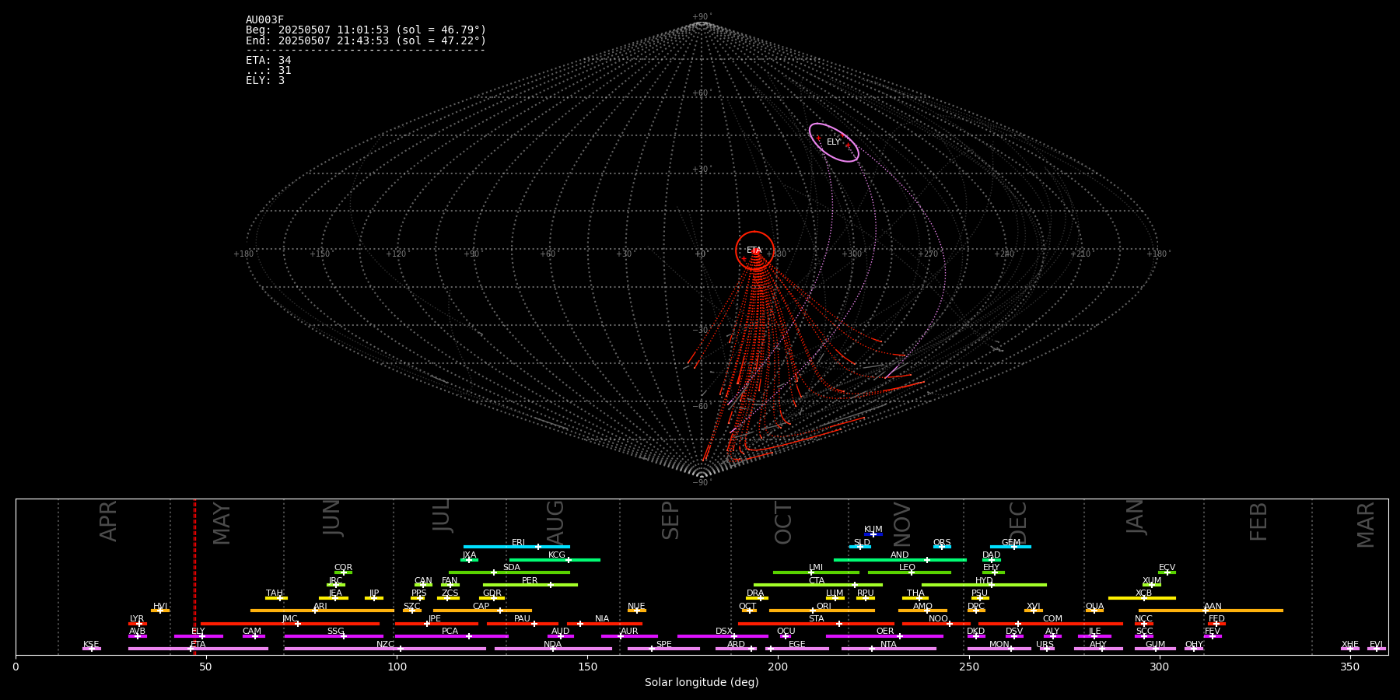Click the CAP shower label
Screen dimensions: 1400x700
(x=481, y=607)
